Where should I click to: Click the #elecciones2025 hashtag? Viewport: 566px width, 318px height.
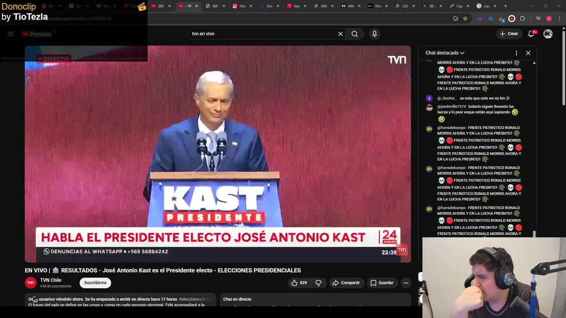[195, 299]
